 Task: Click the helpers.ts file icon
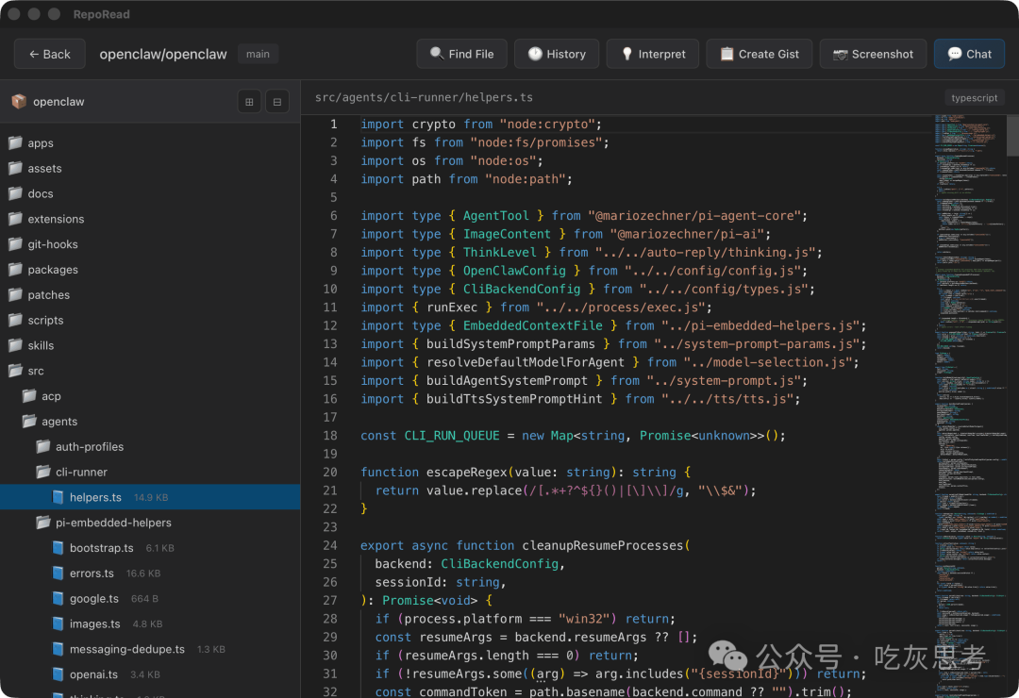(x=58, y=497)
